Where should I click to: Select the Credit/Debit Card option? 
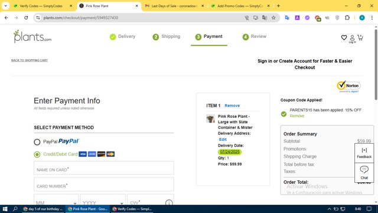tap(37, 154)
